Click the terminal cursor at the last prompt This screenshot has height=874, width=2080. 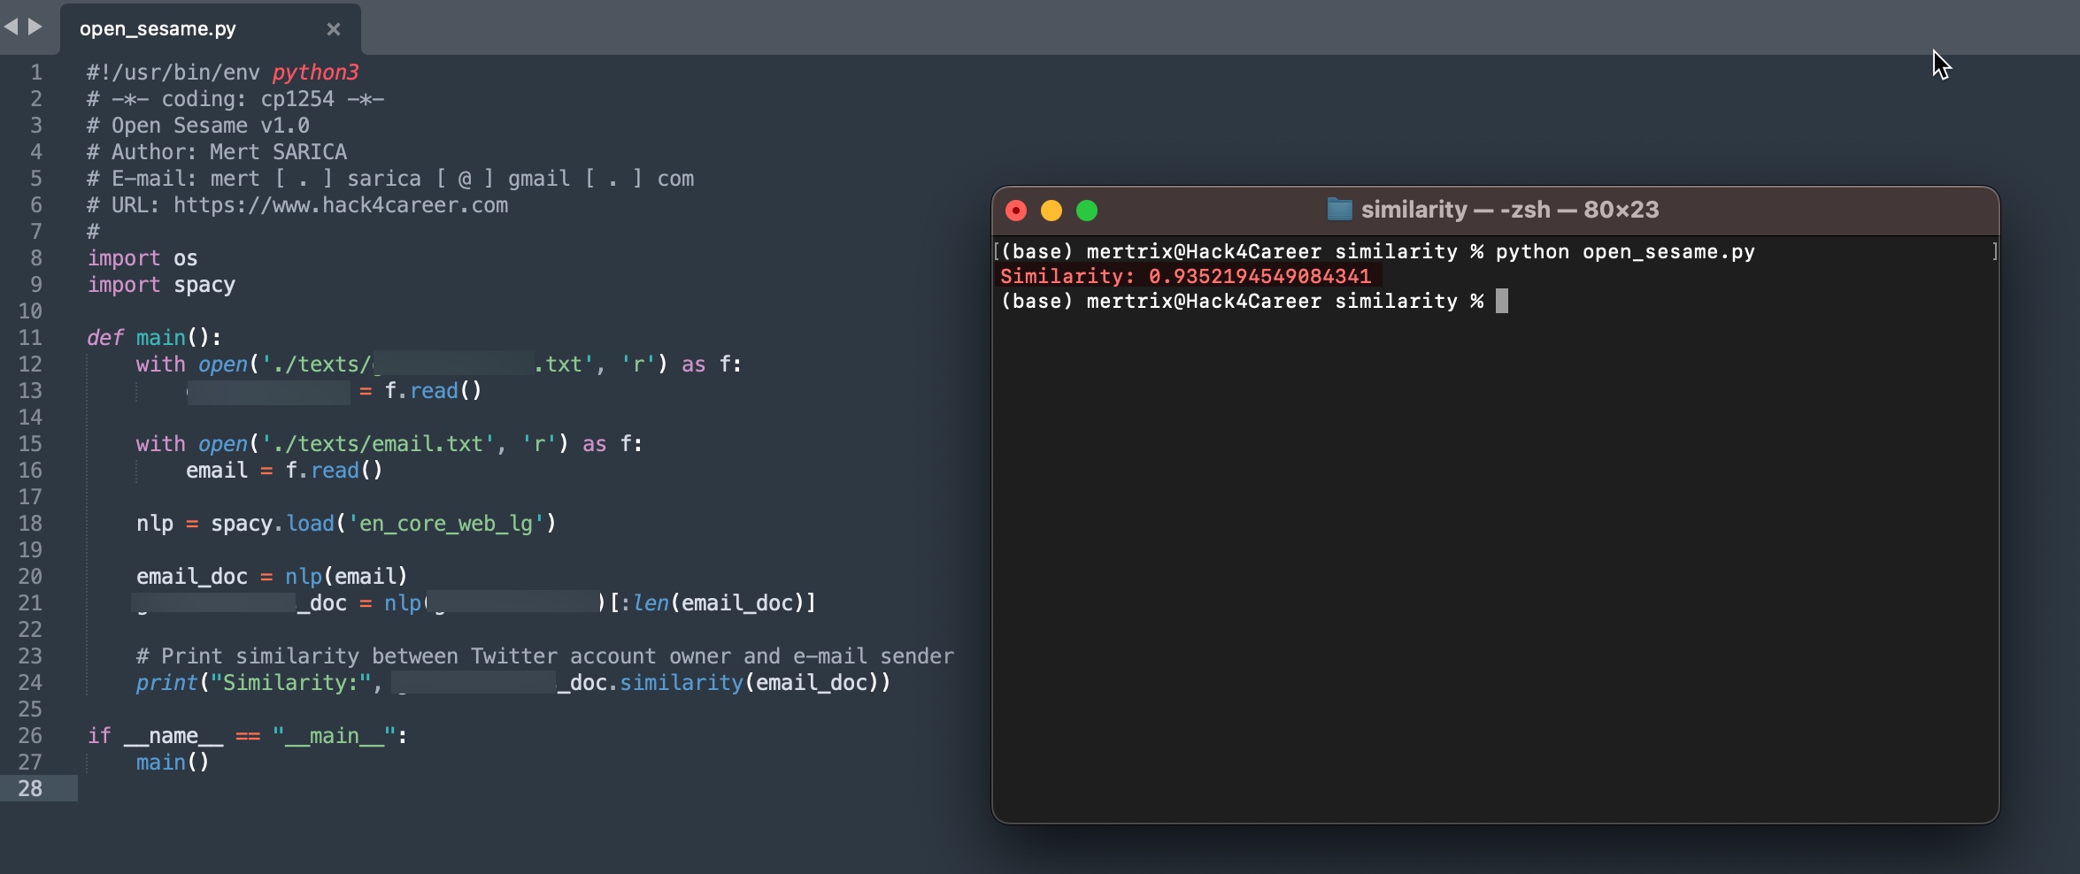tap(1502, 302)
